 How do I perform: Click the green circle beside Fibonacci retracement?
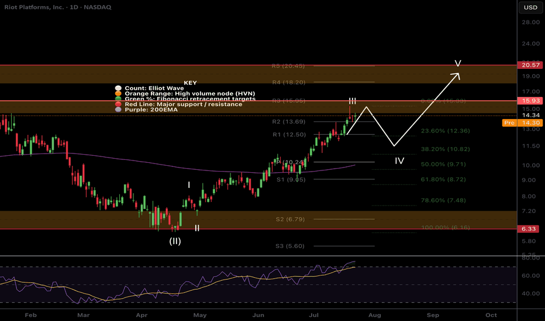[118, 99]
